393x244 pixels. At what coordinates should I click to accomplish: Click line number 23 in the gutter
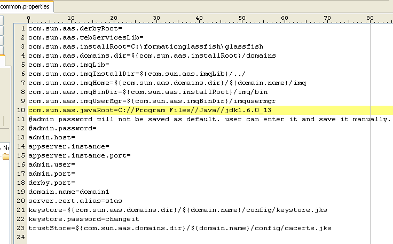tap(21, 227)
